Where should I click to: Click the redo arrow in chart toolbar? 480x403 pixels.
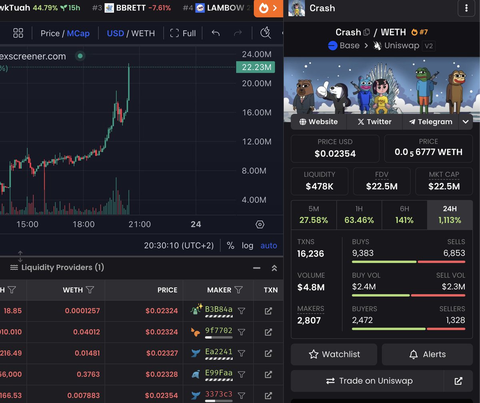[x=238, y=33]
